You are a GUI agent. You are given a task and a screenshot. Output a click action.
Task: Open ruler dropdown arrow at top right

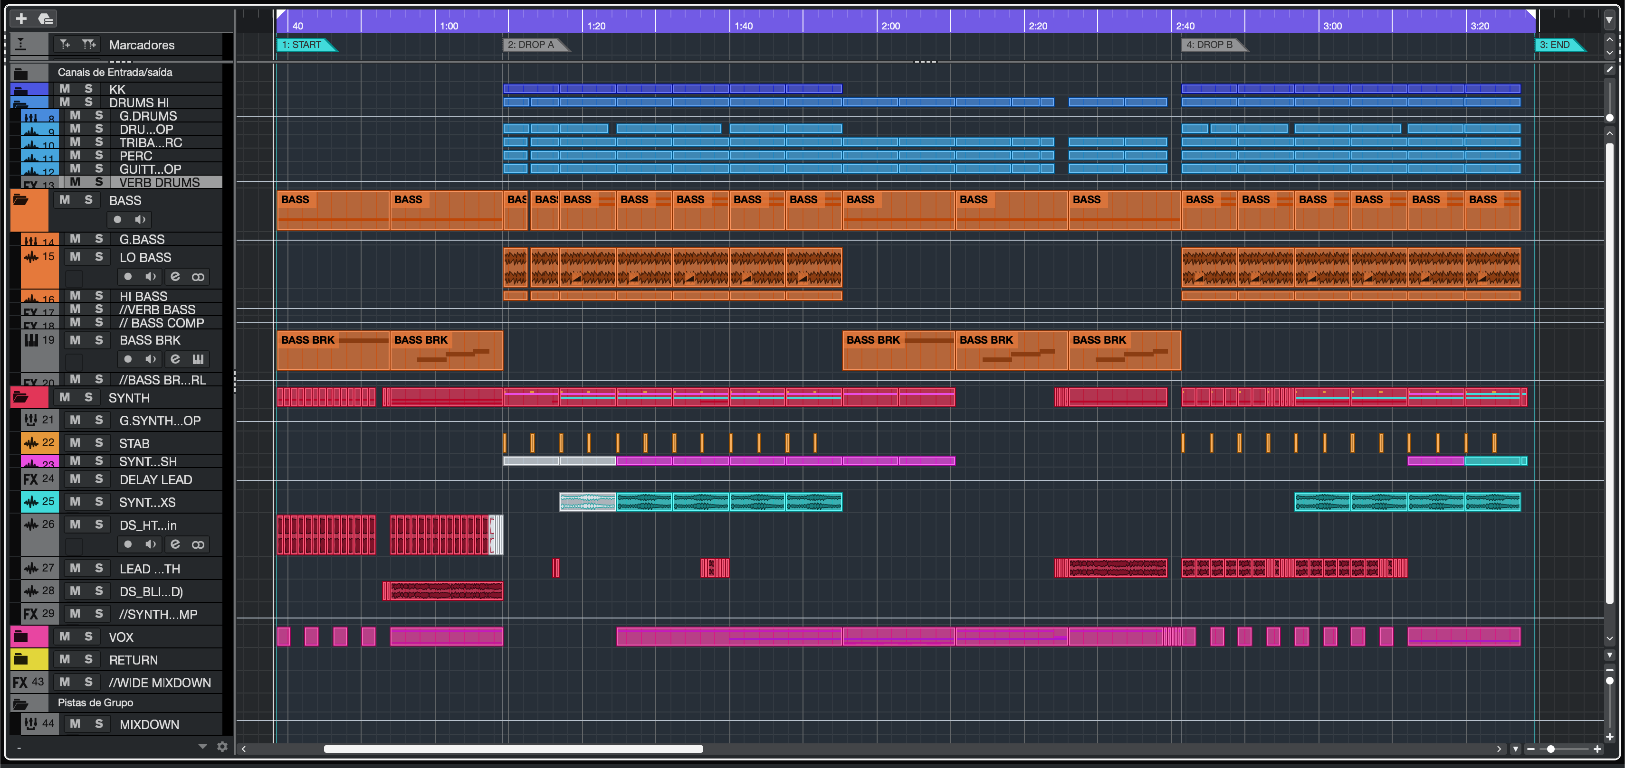[x=1609, y=20]
